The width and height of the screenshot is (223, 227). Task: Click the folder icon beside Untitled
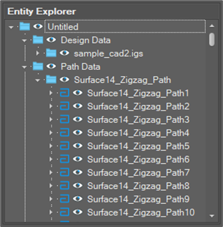tap(25, 26)
